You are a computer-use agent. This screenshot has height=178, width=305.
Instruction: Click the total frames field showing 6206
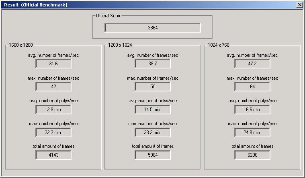pyautogui.click(x=252, y=155)
